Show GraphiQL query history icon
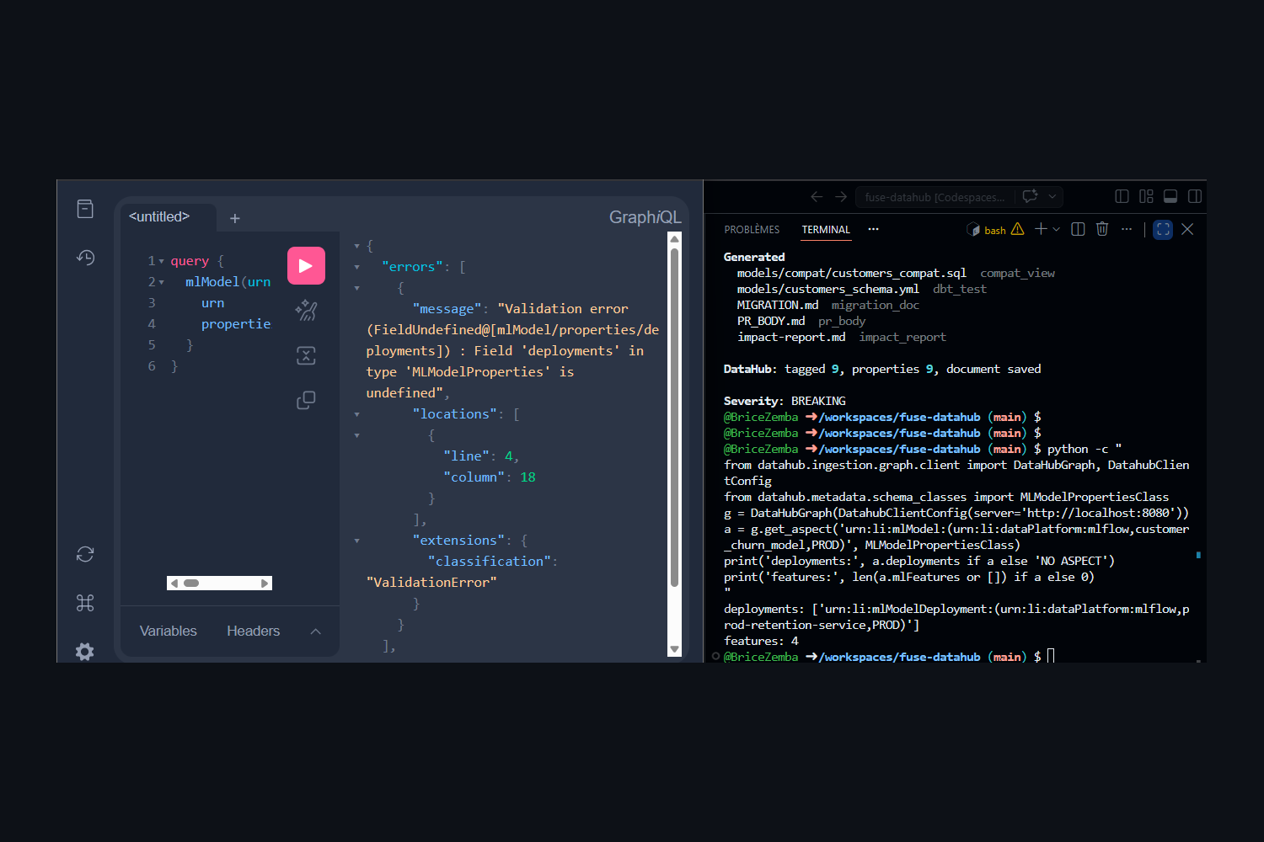This screenshot has width=1264, height=842. 85,258
